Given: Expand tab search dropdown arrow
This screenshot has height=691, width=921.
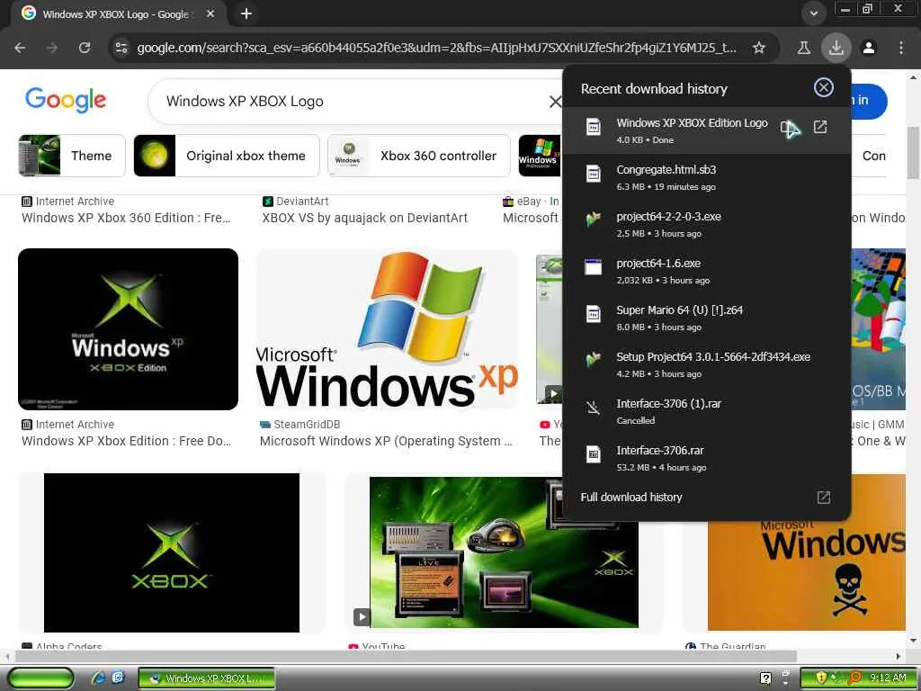Looking at the screenshot, I should coord(813,13).
